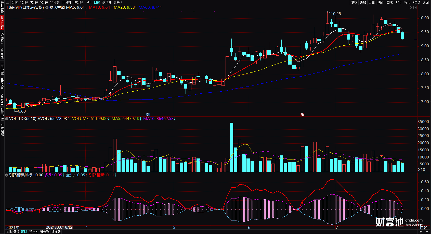Open the 主力大单 sidebar tab
This screenshot has height=234, width=431.
(x=2, y=84)
